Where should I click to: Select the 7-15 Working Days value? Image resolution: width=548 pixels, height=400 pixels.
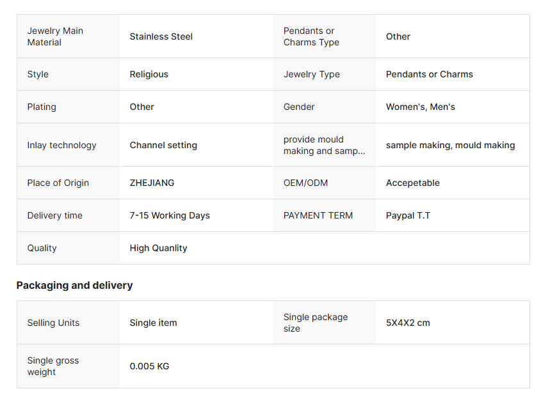click(170, 215)
